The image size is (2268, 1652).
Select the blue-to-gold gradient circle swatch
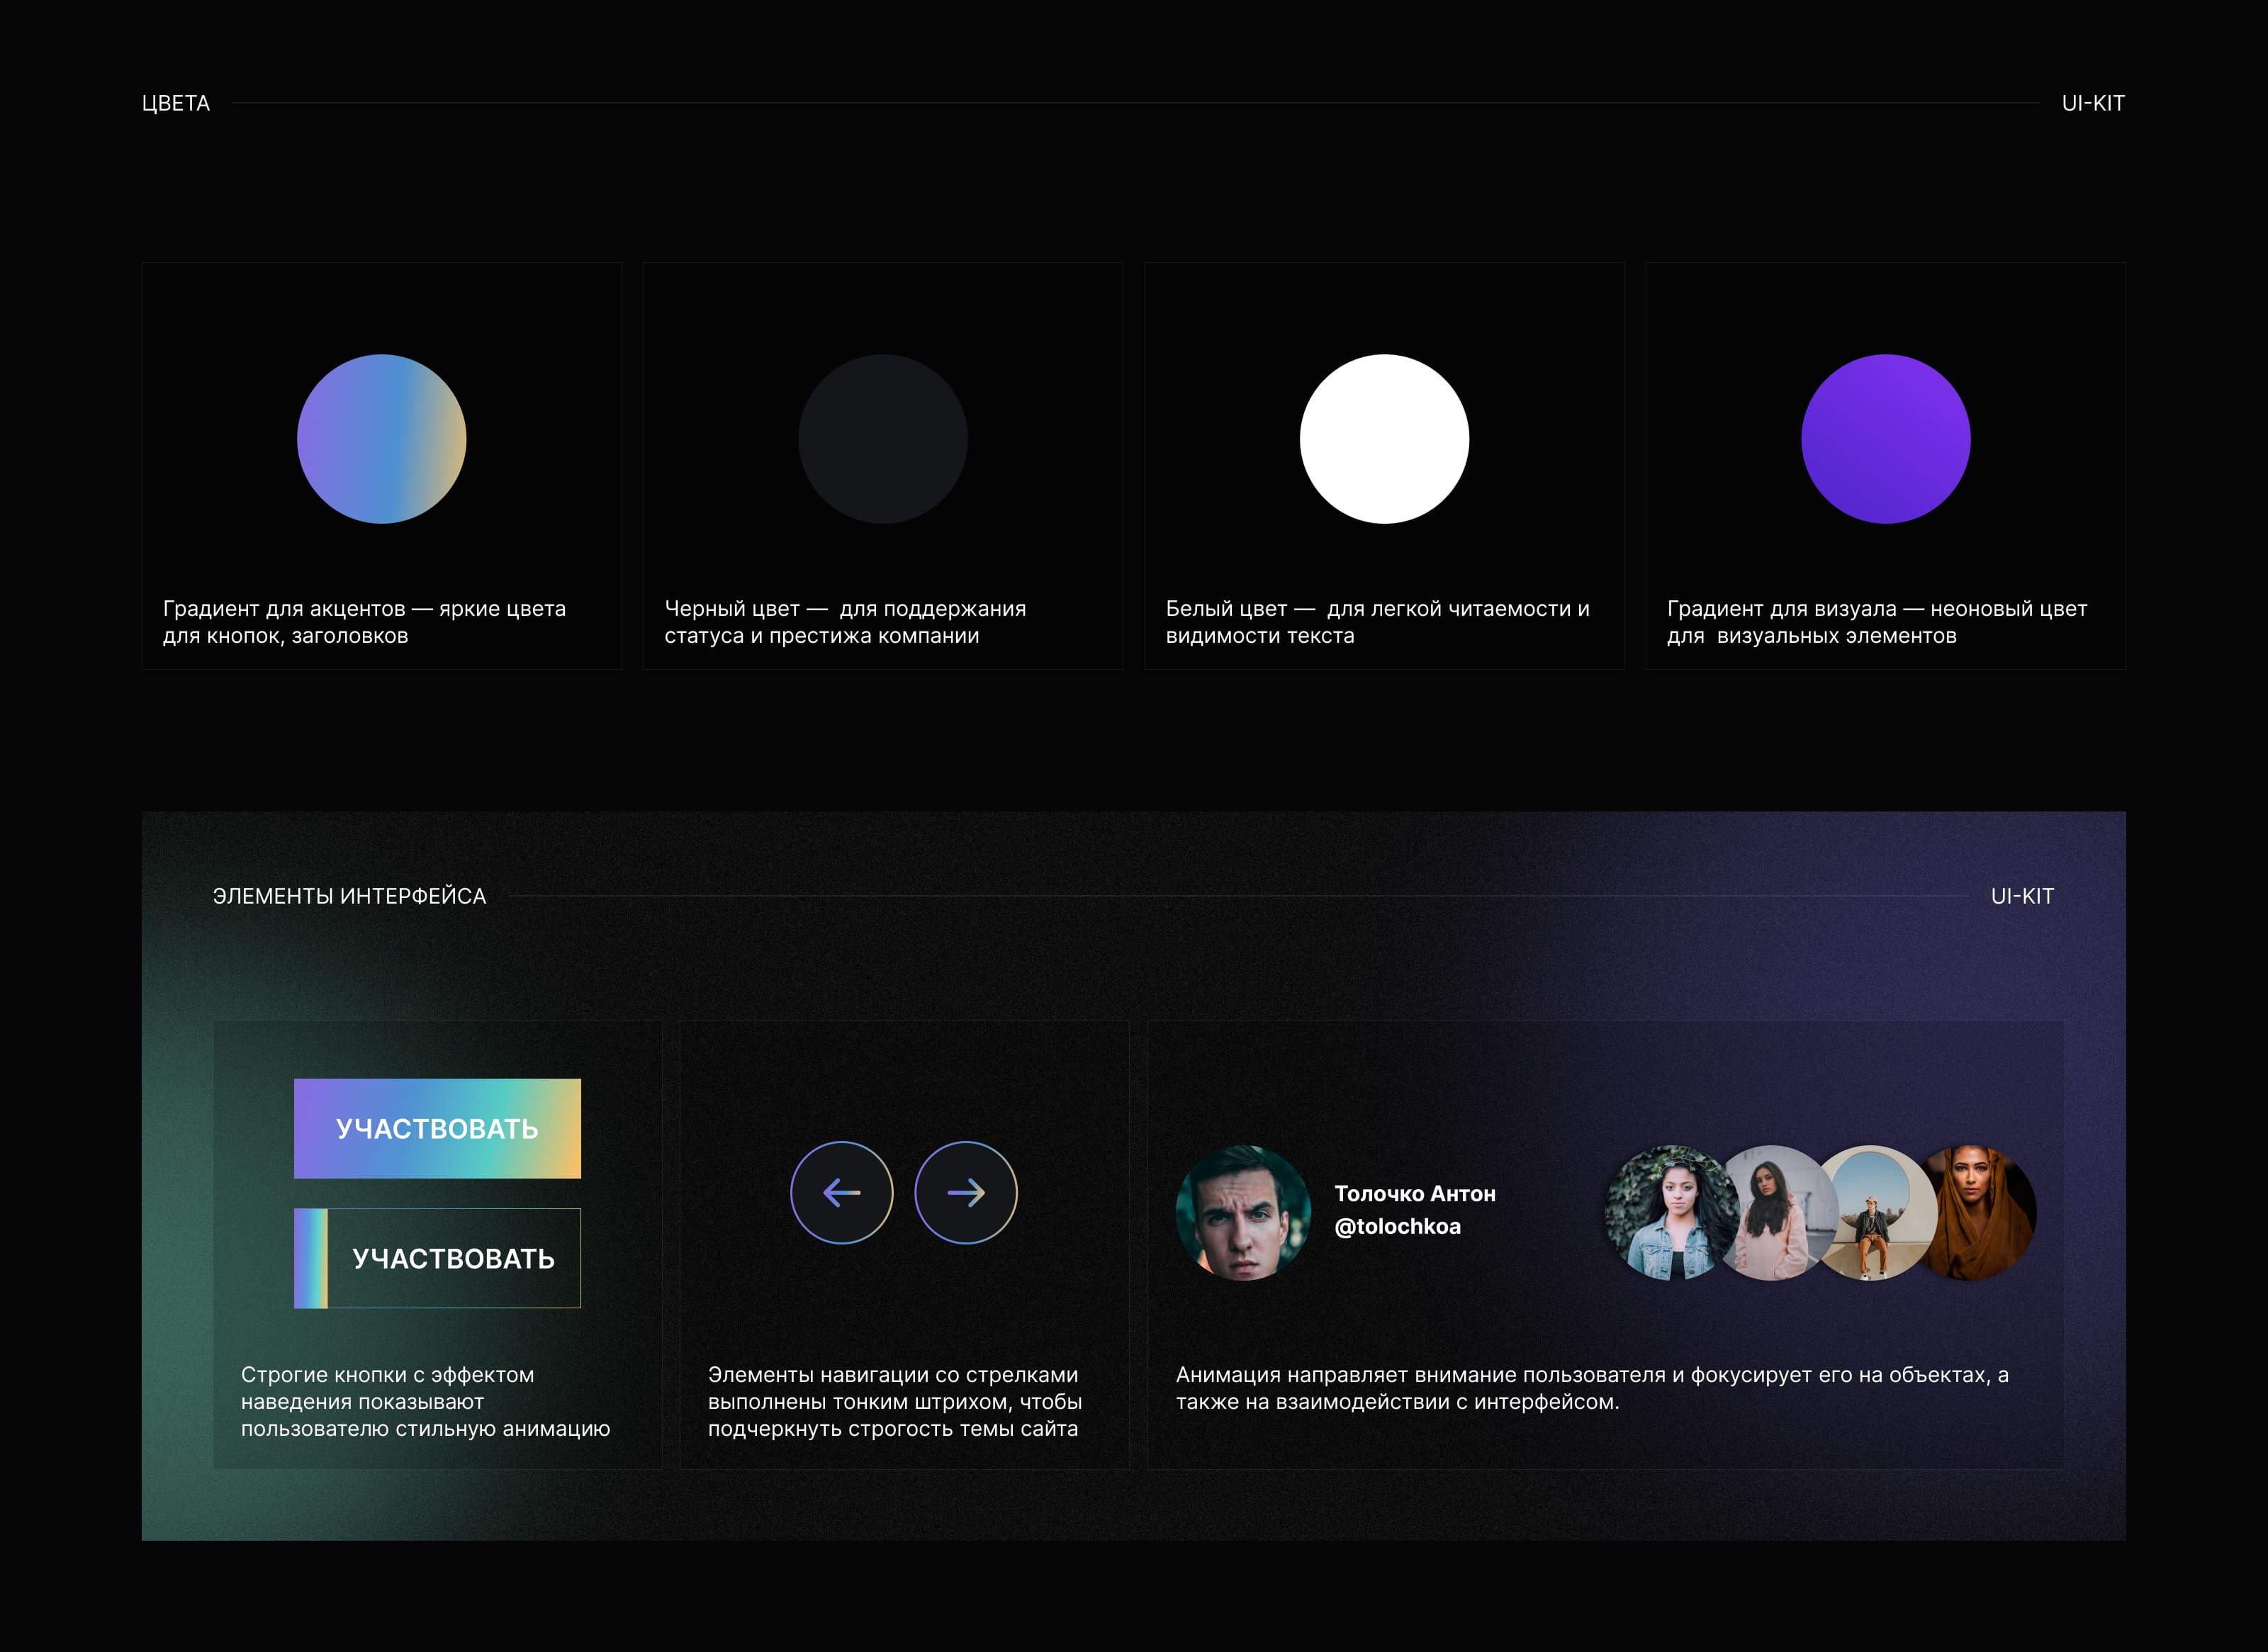coord(381,439)
